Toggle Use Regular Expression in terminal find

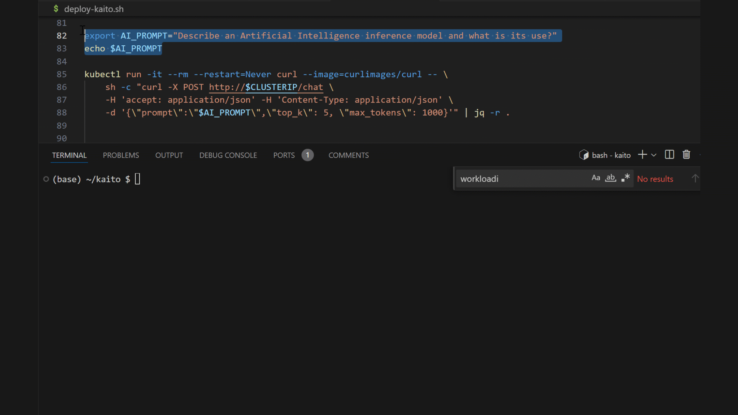pyautogui.click(x=625, y=178)
